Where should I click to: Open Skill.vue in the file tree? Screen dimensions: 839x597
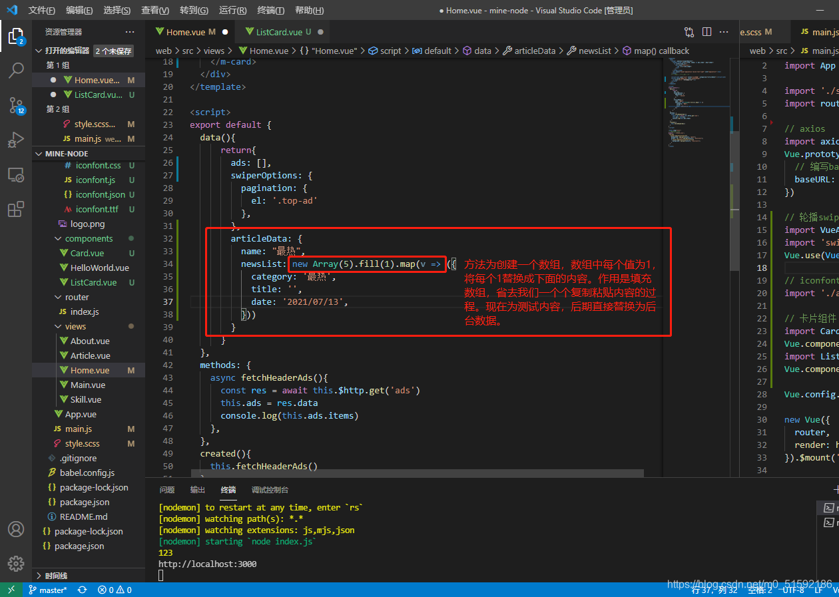86,399
